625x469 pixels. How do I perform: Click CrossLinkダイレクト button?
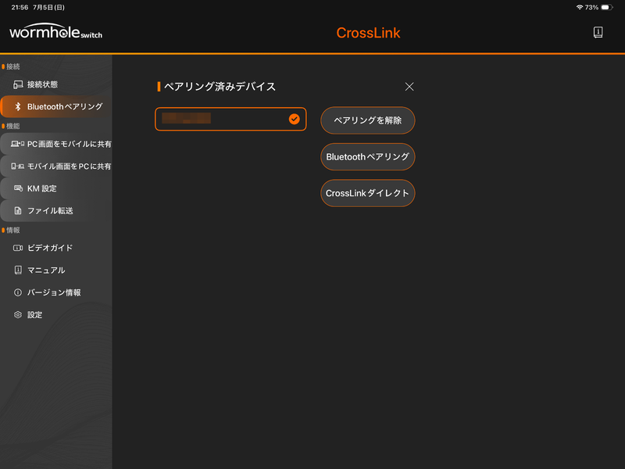(367, 193)
